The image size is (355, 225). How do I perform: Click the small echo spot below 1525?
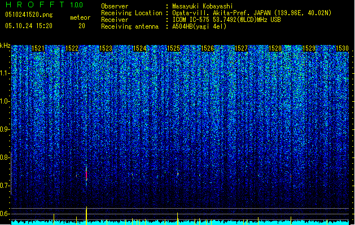click(178, 174)
